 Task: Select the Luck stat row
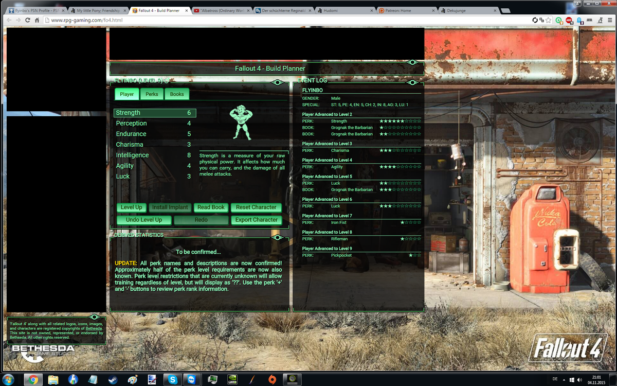tap(155, 176)
